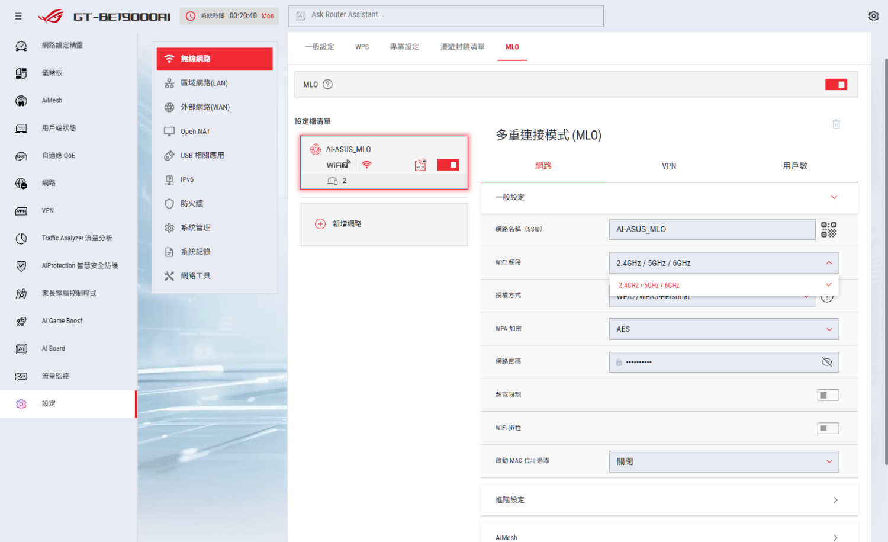Open the WPA encryption AES dropdown

pos(723,329)
